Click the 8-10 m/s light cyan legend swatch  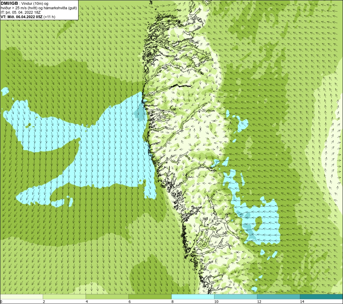(x=193, y=297)
